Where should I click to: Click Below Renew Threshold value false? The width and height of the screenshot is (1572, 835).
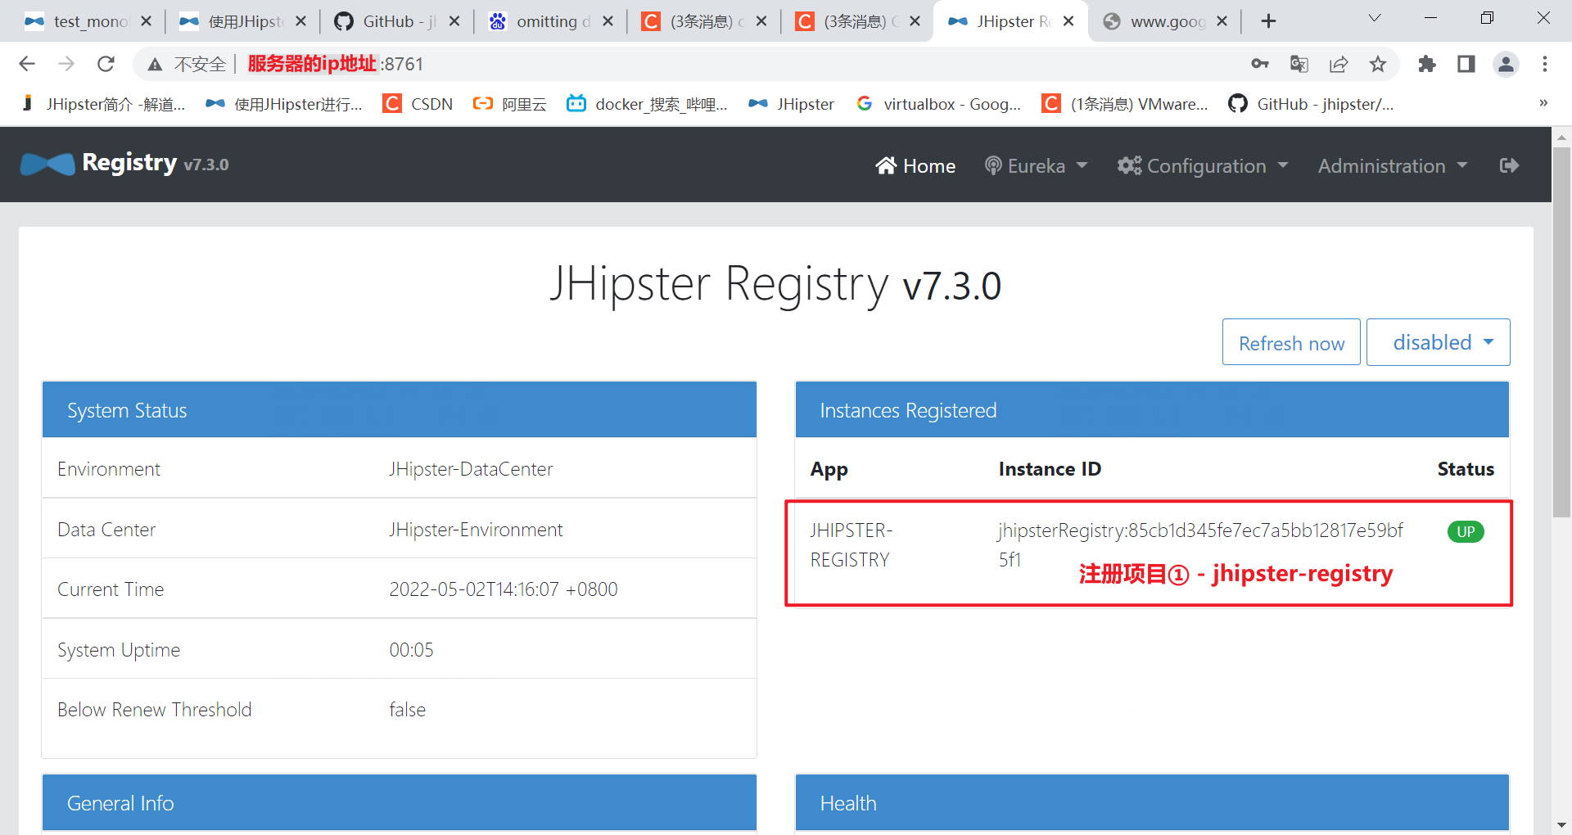tap(407, 710)
